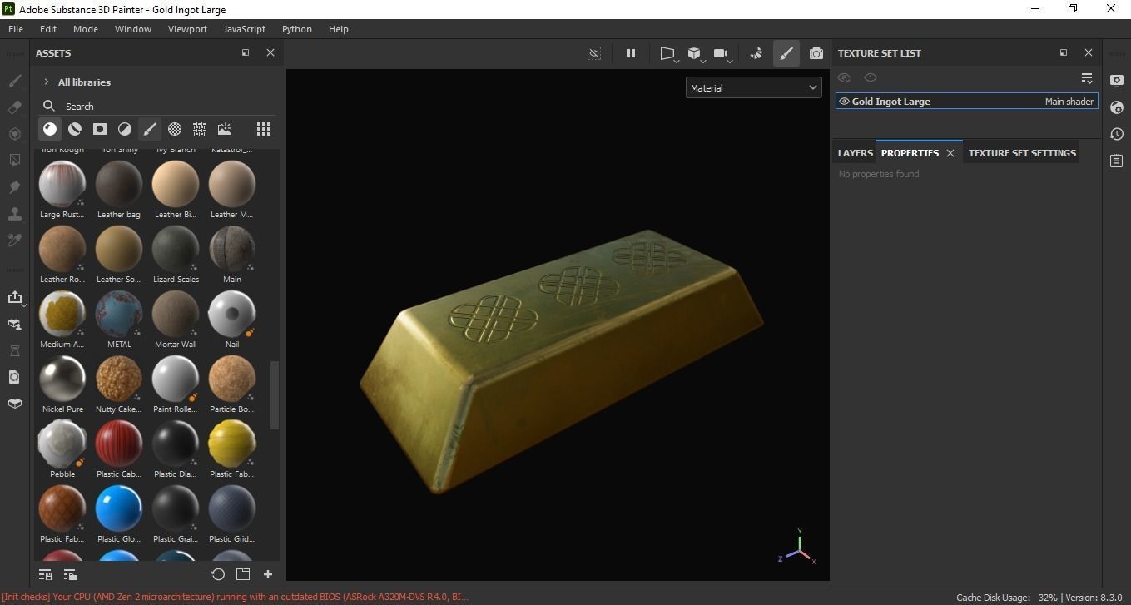This screenshot has width=1131, height=605.
Task: Close the Assets panel
Action: 270,52
